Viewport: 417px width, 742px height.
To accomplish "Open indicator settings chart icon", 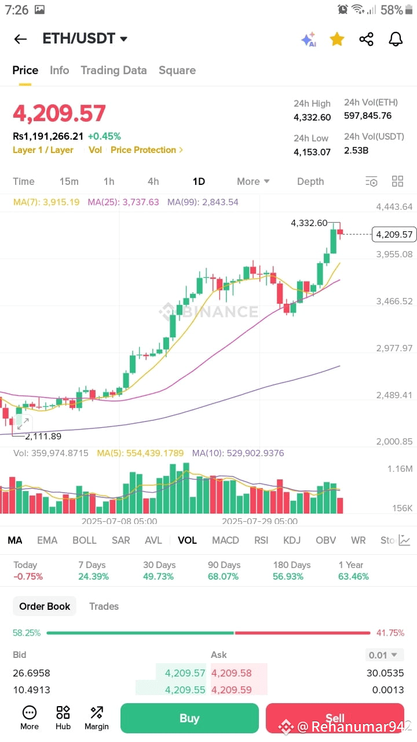I will click(404, 540).
